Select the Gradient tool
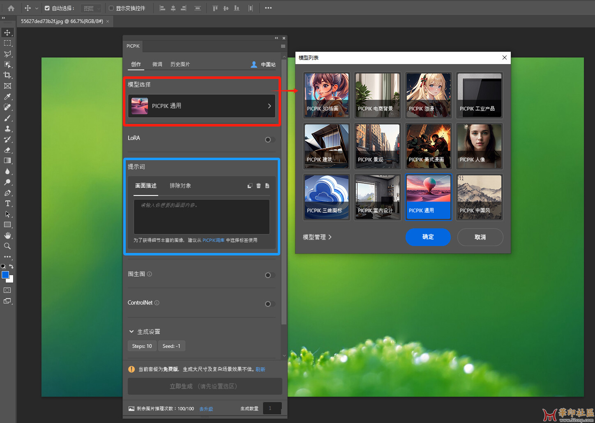595x423 pixels. [x=7, y=161]
